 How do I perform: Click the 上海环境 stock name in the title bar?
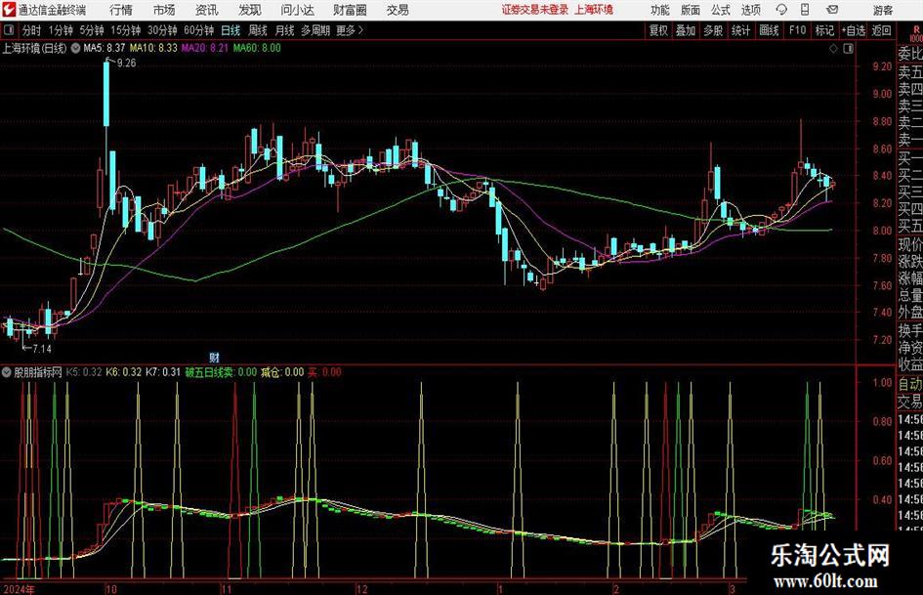(594, 10)
